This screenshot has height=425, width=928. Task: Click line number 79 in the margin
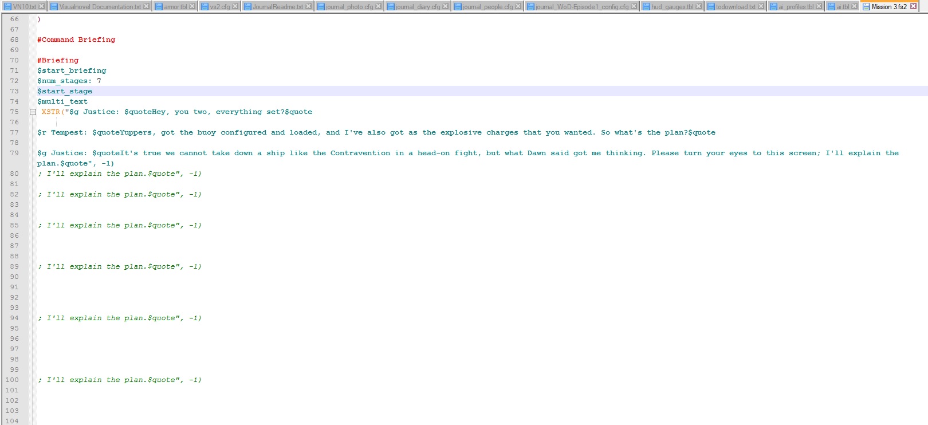pos(14,153)
